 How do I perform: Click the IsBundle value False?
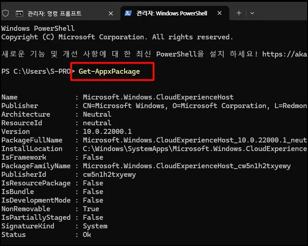point(93,192)
